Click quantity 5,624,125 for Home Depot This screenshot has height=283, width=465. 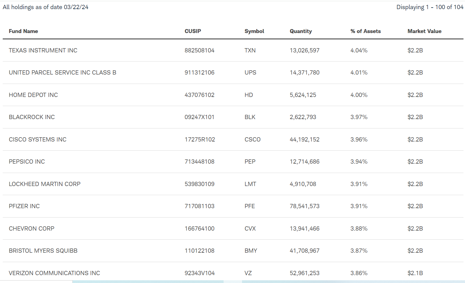(x=303, y=95)
